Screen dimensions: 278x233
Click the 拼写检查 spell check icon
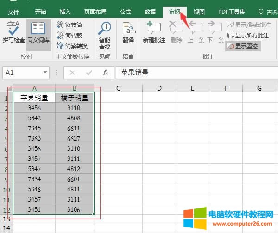point(13,32)
